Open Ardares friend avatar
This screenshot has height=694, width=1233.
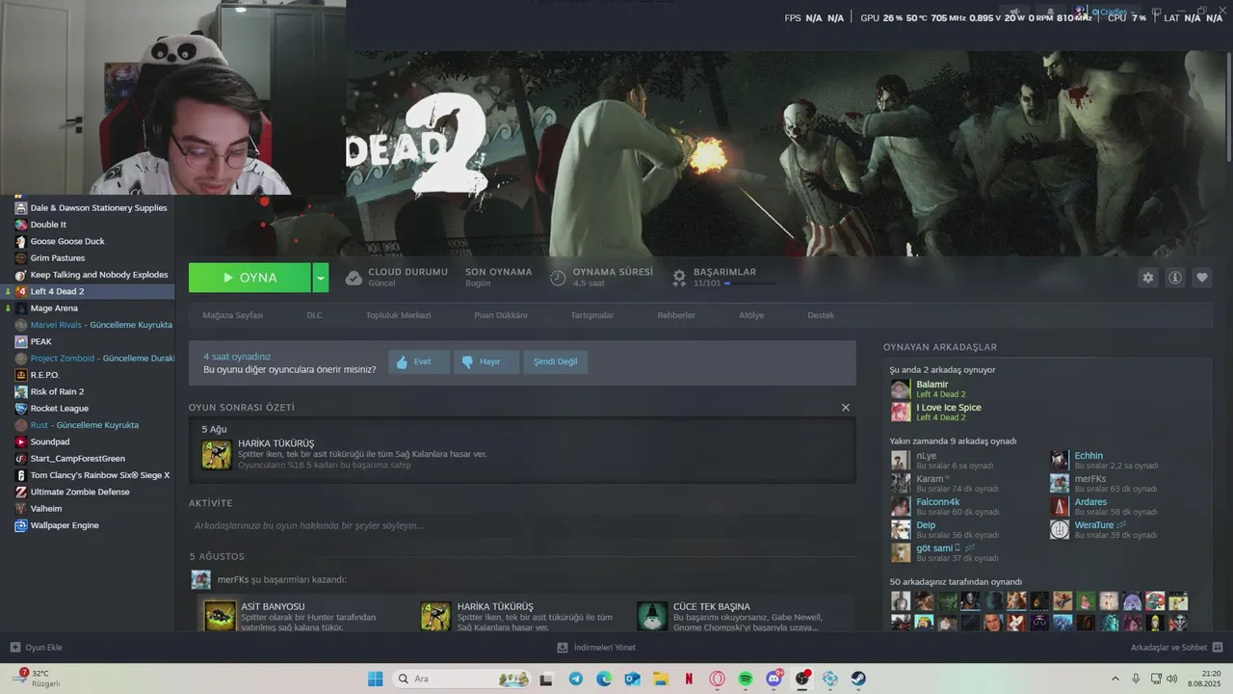(1060, 506)
